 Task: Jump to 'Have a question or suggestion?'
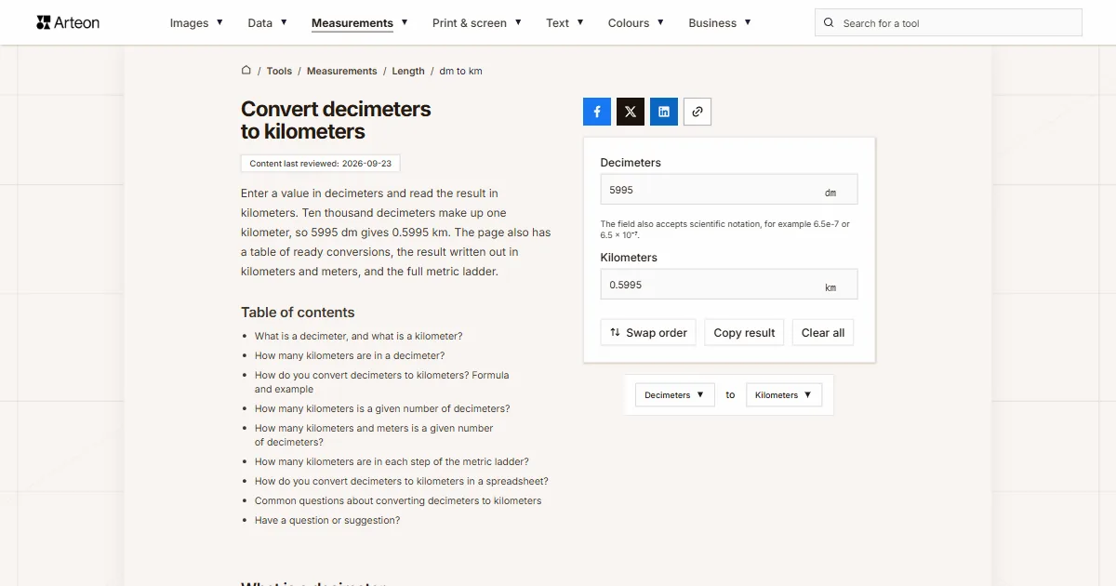pyautogui.click(x=327, y=520)
